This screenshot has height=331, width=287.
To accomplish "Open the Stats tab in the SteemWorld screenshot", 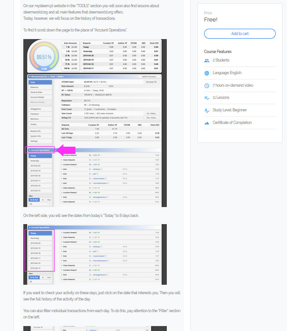I will tap(40, 82).
